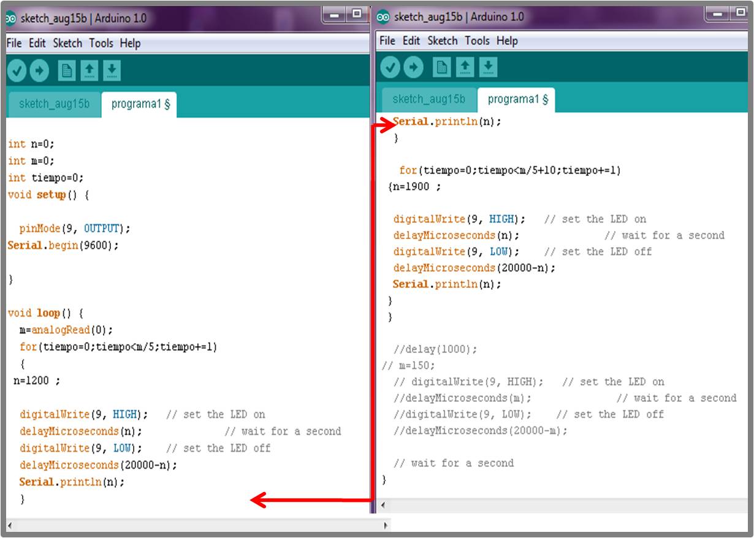Viewport: 754px width, 538px height.
Task: Click 'for(tiempo=0;tiempo<m/5+10;tiempo+=1)' line in right editor
Action: click(510, 171)
